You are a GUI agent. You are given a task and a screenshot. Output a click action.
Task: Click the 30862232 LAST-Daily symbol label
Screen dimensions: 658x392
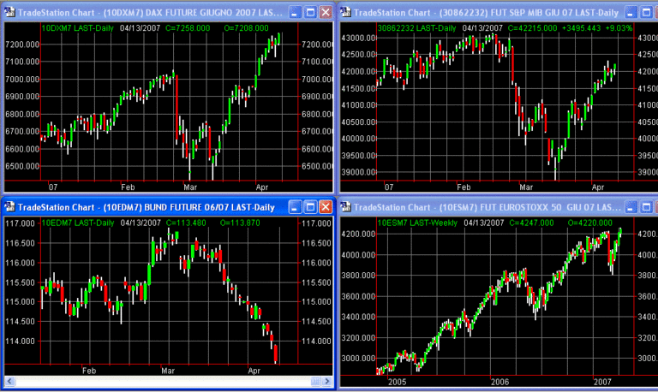(x=417, y=28)
